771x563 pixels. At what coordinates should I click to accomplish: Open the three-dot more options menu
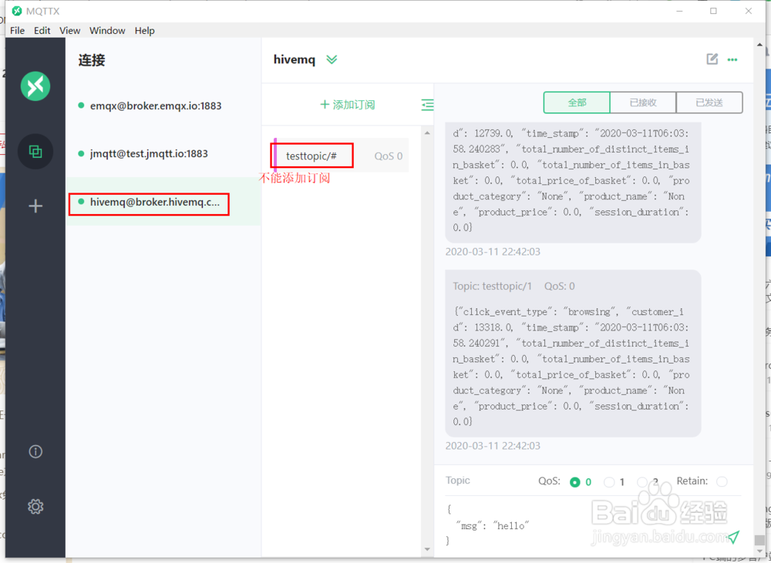point(732,60)
